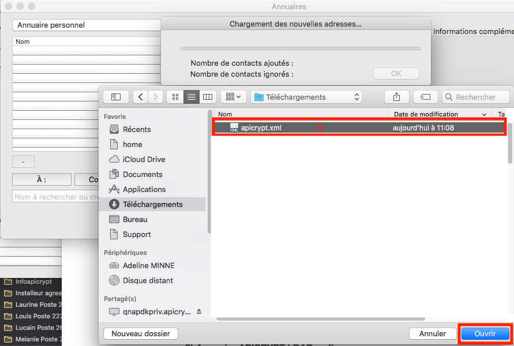Enable list view mode
Image resolution: width=514 pixels, height=346 pixels.
pos(192,97)
